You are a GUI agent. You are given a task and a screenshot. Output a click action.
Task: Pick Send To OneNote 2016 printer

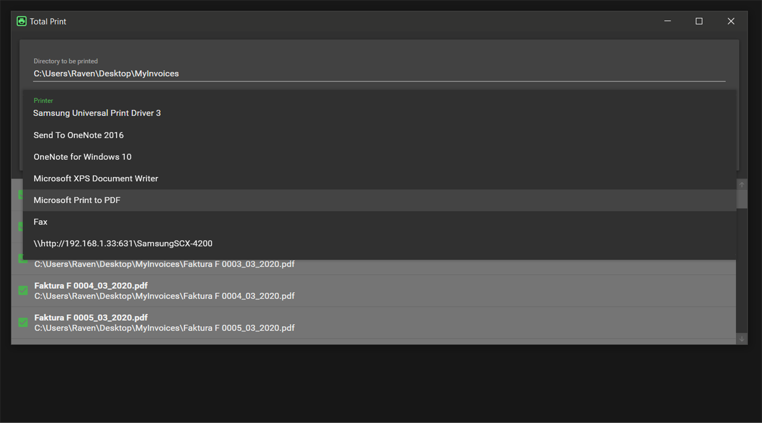(78, 135)
